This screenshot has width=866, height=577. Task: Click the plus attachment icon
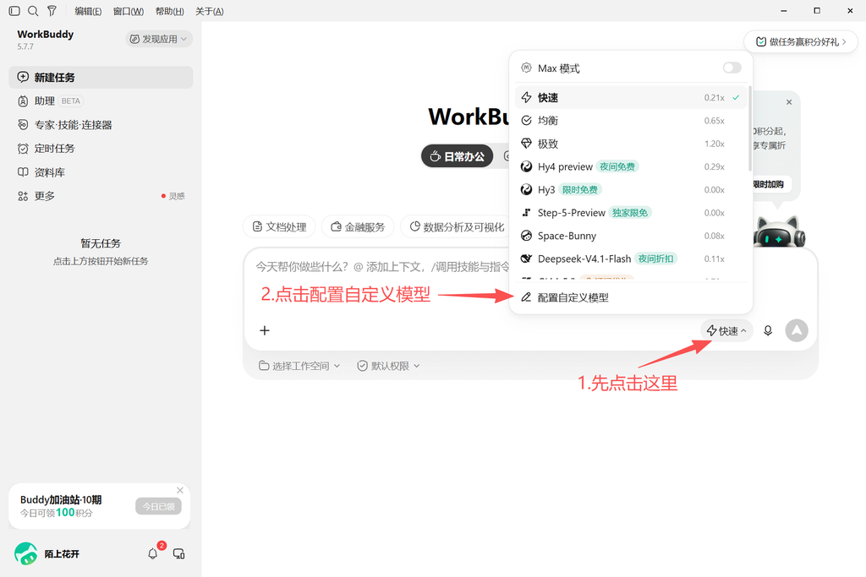click(x=265, y=330)
